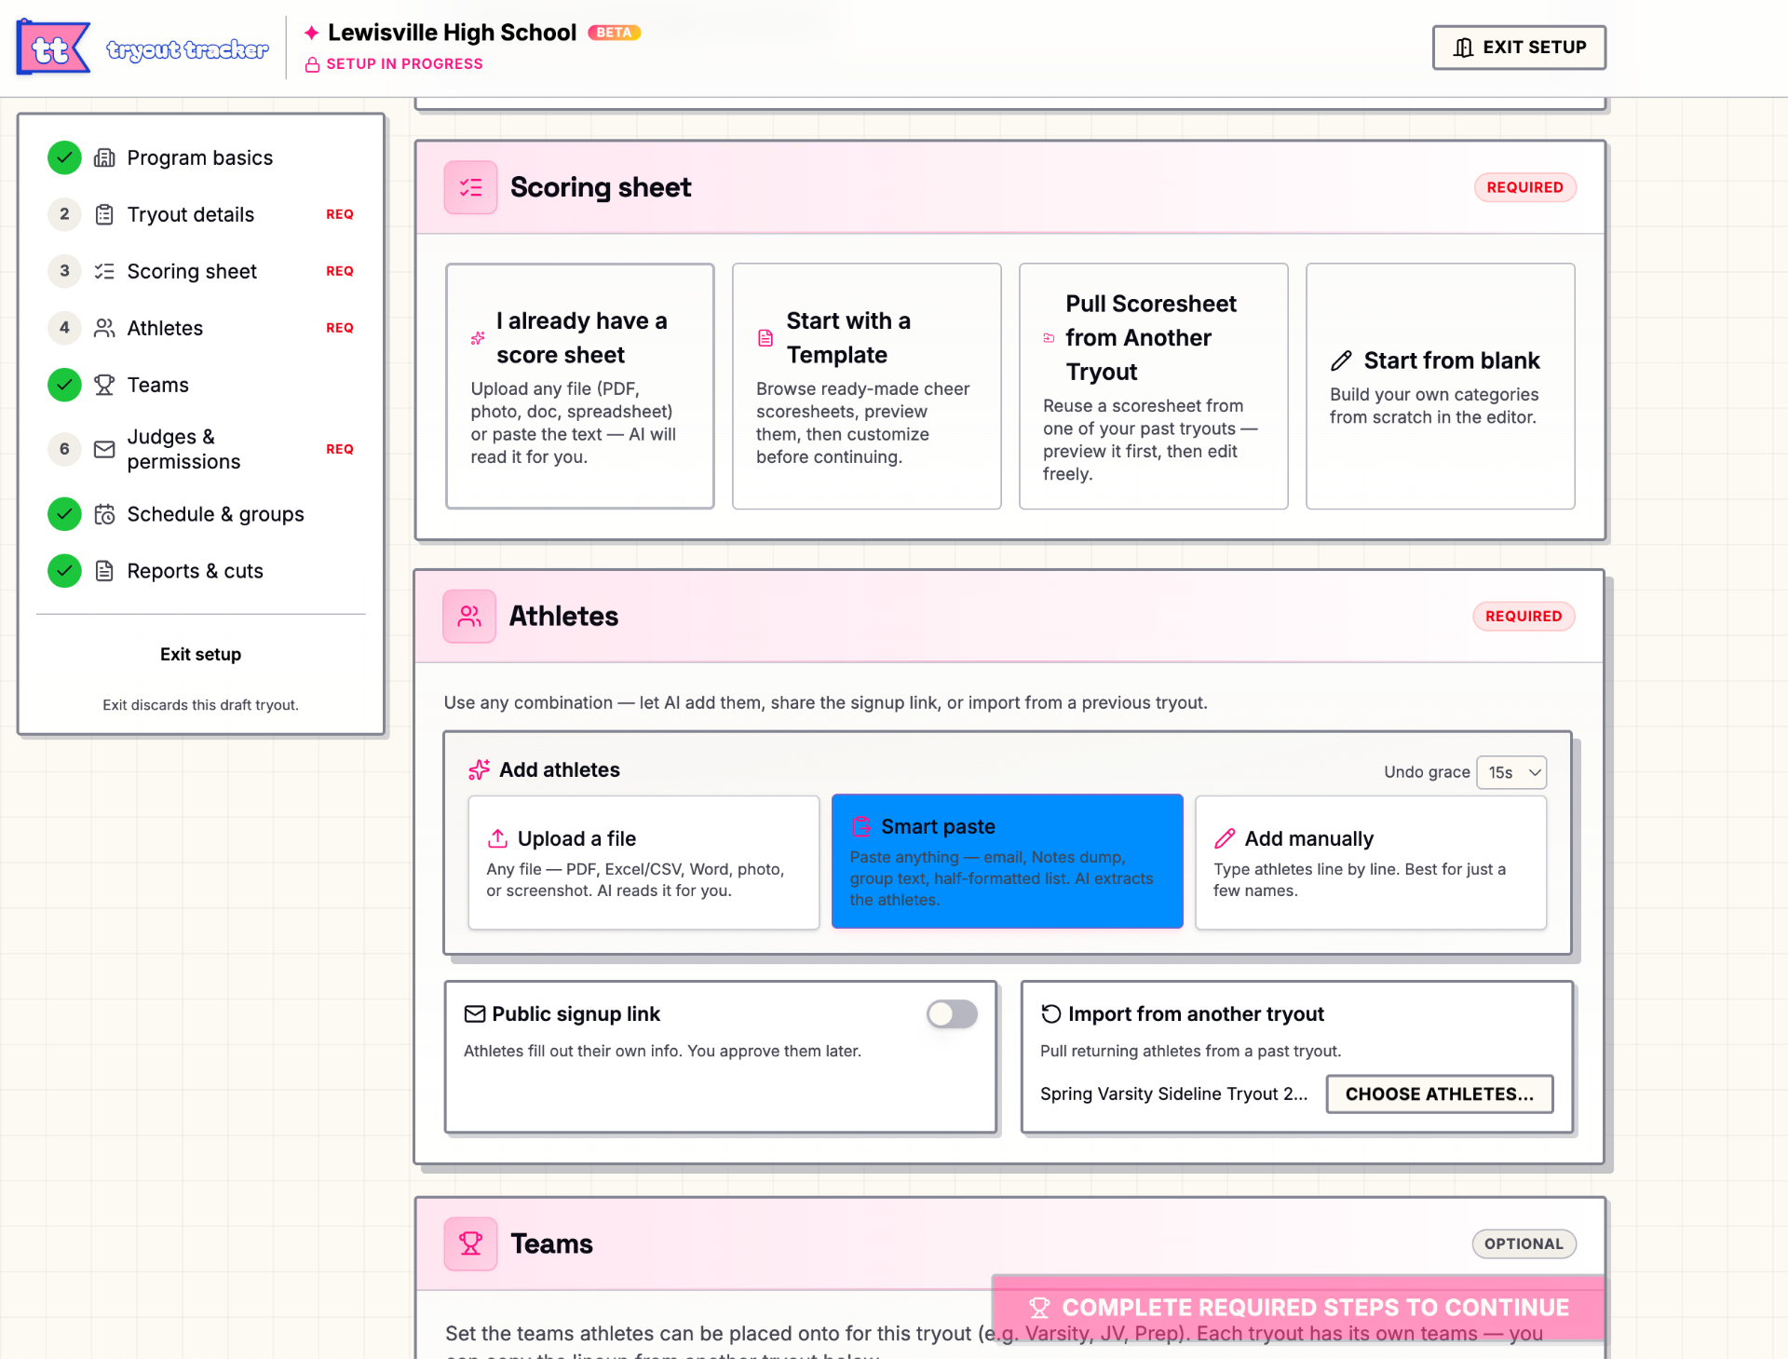Select the Add manually option

click(1371, 863)
